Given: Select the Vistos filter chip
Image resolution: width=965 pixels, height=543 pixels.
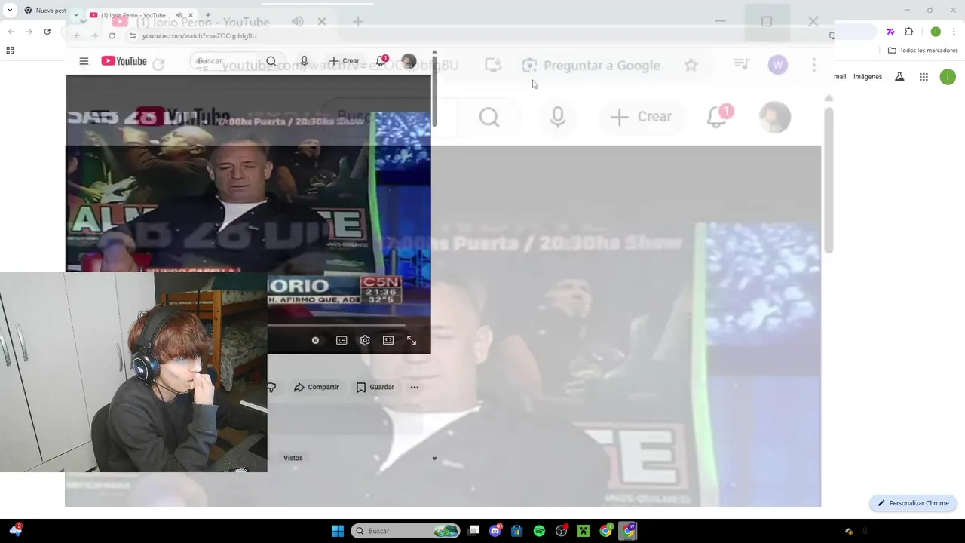Looking at the screenshot, I should click(293, 458).
